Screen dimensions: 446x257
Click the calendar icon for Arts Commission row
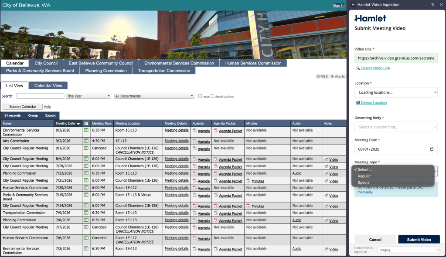(x=86, y=141)
